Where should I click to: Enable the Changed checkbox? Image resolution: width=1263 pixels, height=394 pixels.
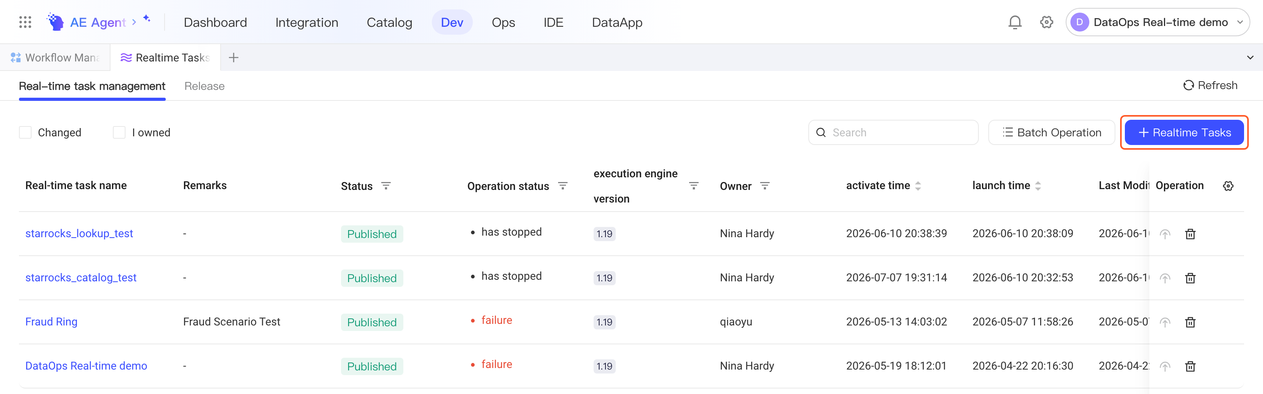click(x=25, y=133)
